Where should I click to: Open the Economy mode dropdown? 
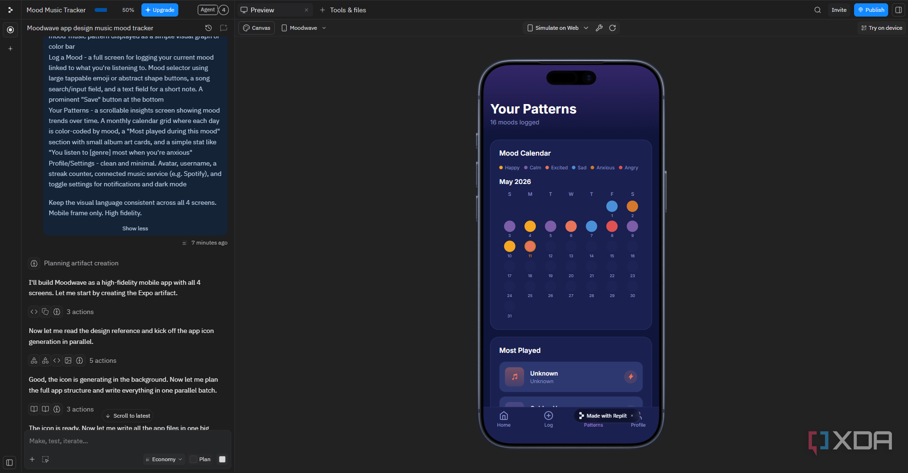pos(164,459)
